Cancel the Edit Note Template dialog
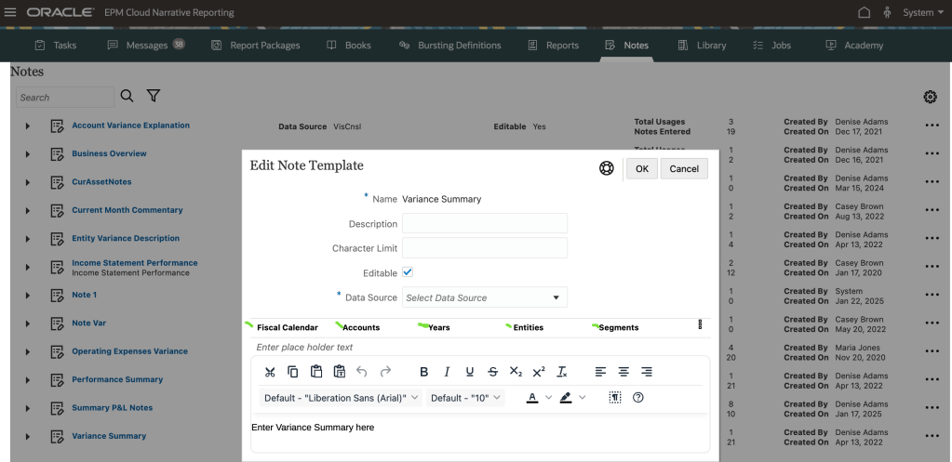Screen dimensions: 952x462 coord(684,169)
